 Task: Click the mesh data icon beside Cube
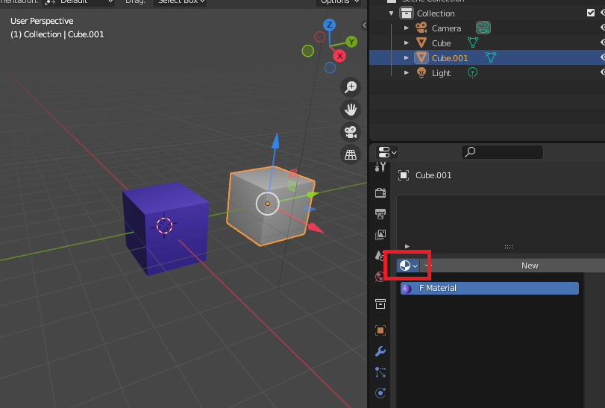coord(473,43)
